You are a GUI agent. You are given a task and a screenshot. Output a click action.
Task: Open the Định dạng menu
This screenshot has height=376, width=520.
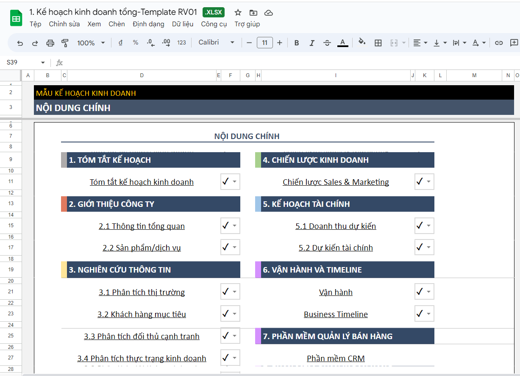(148, 24)
